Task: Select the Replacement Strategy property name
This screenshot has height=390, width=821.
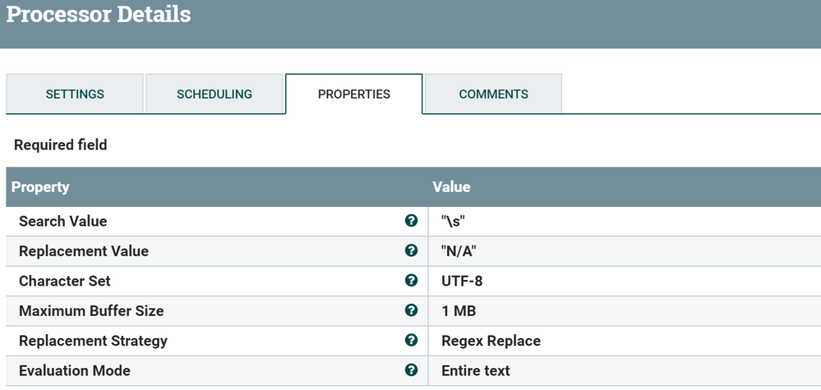Action: (x=93, y=341)
